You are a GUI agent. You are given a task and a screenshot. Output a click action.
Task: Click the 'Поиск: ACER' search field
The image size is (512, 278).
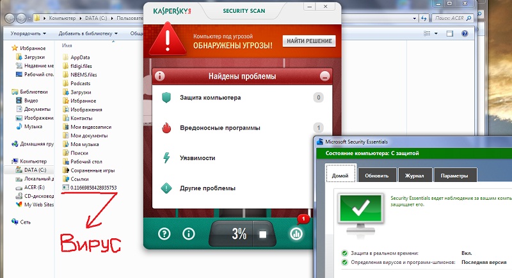pyautogui.click(x=453, y=19)
